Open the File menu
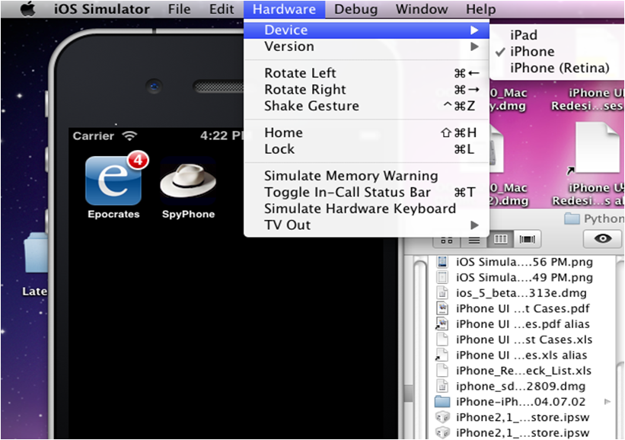This screenshot has width=625, height=440. [x=179, y=9]
